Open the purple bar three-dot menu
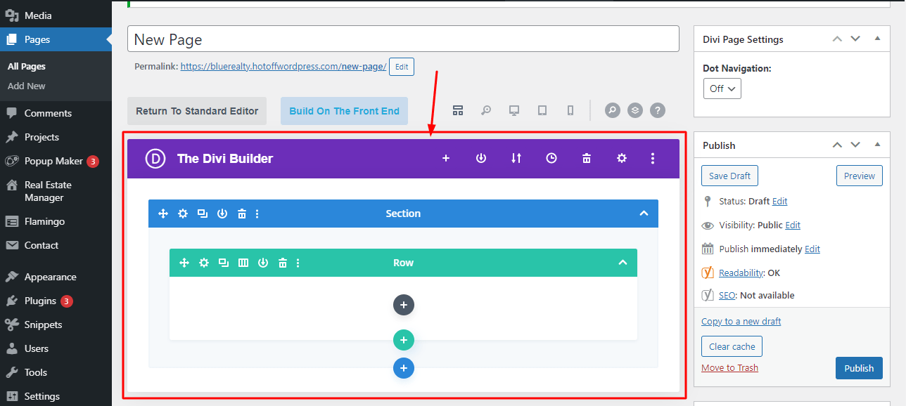This screenshot has width=906, height=406. [x=653, y=158]
